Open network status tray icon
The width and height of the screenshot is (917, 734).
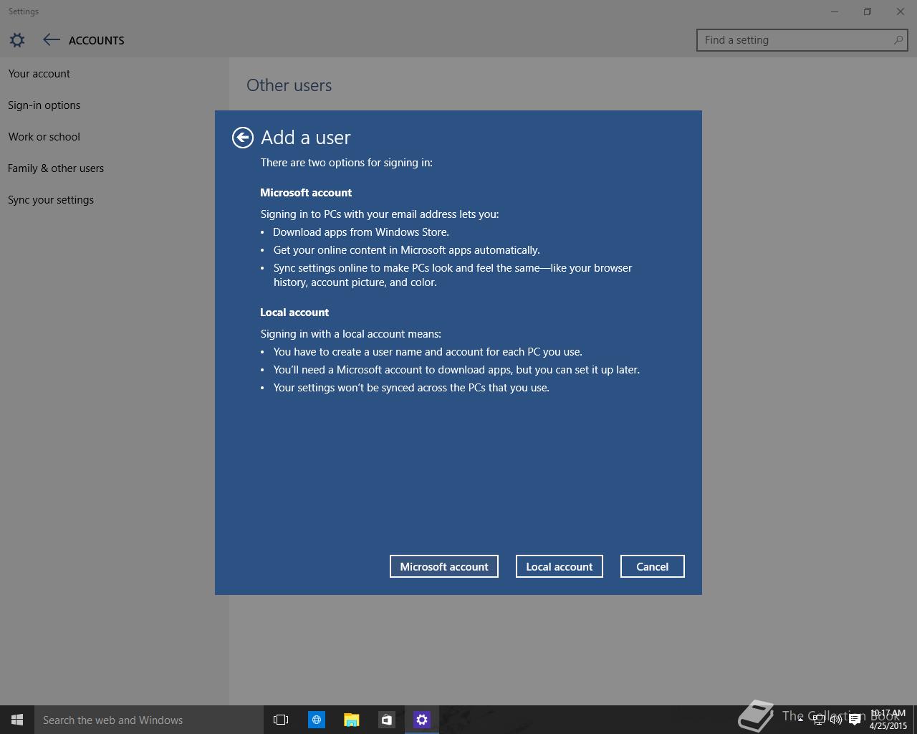click(x=818, y=720)
